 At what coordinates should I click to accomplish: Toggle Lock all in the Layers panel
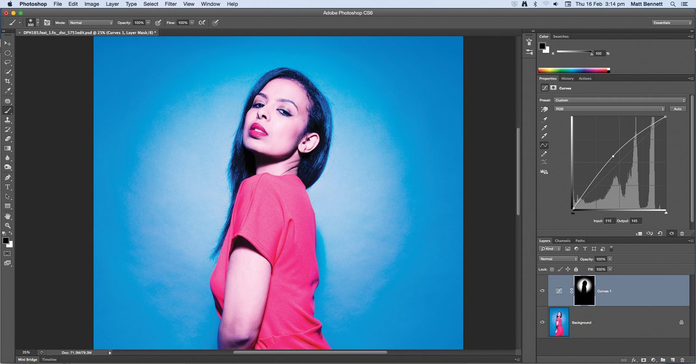tap(576, 269)
